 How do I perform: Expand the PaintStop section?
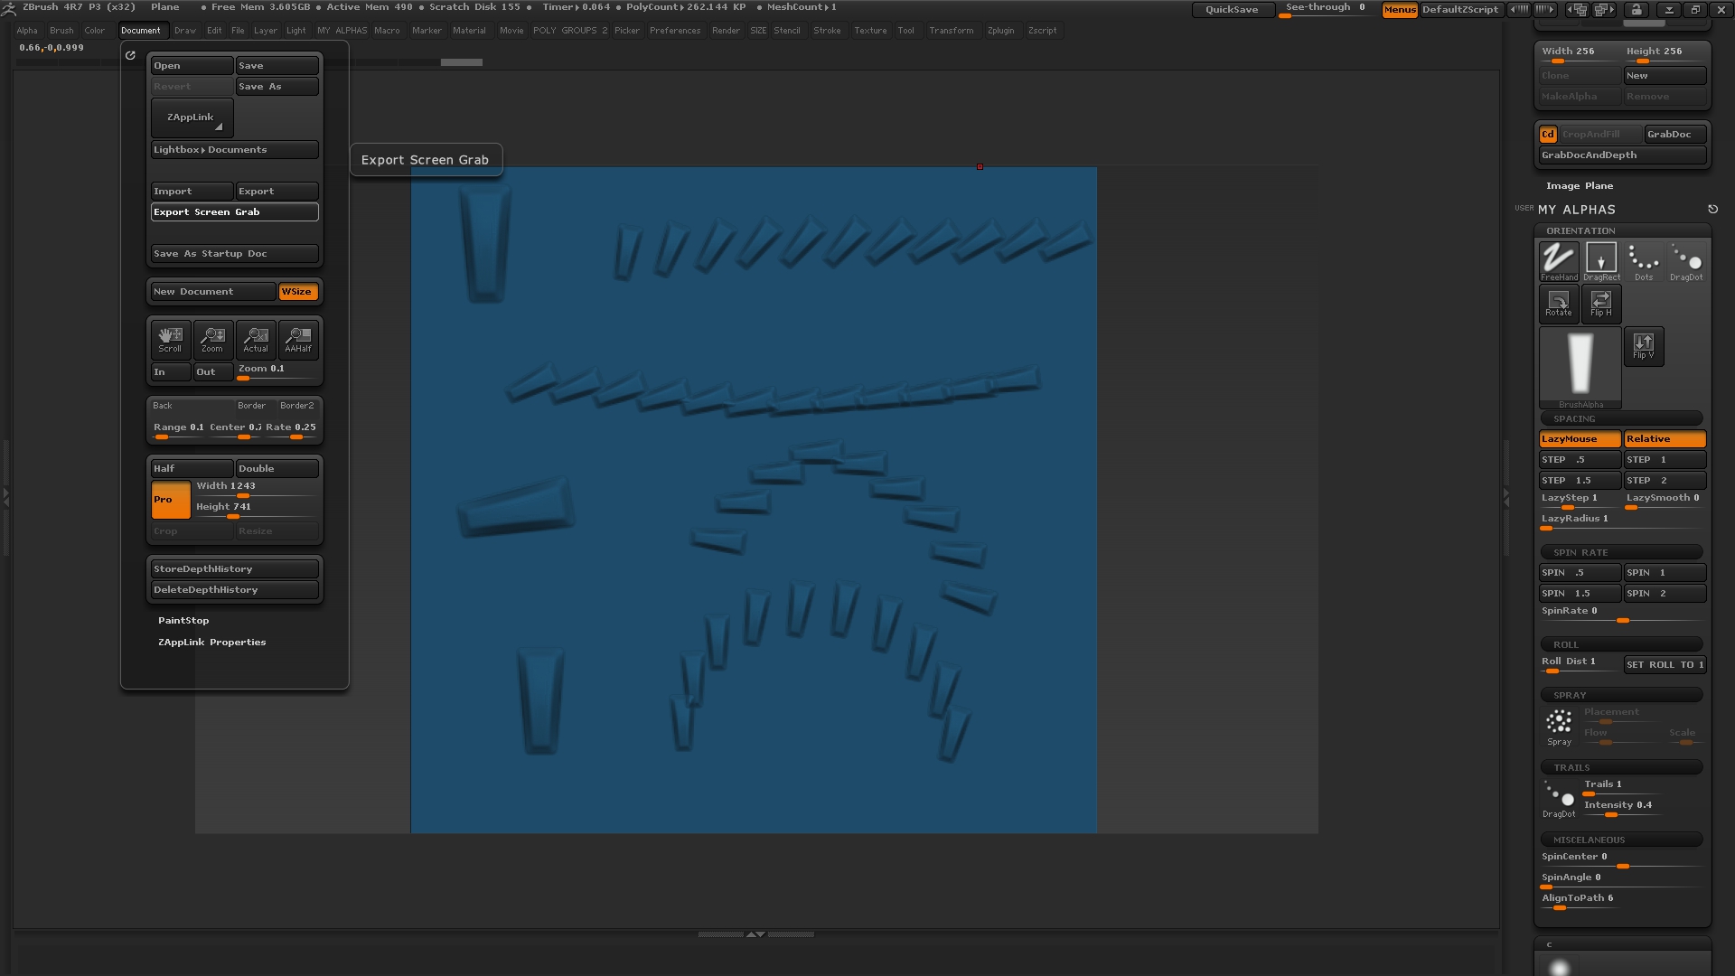(183, 621)
